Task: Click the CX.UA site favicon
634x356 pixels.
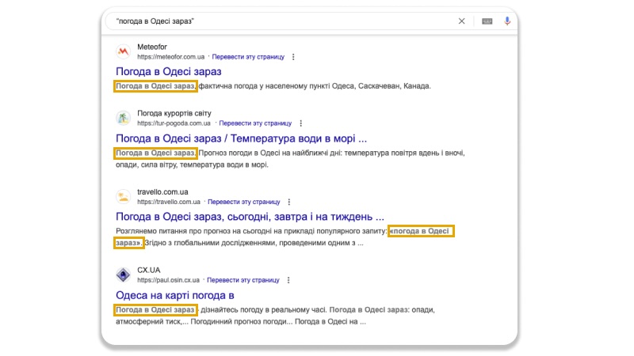Action: point(124,275)
